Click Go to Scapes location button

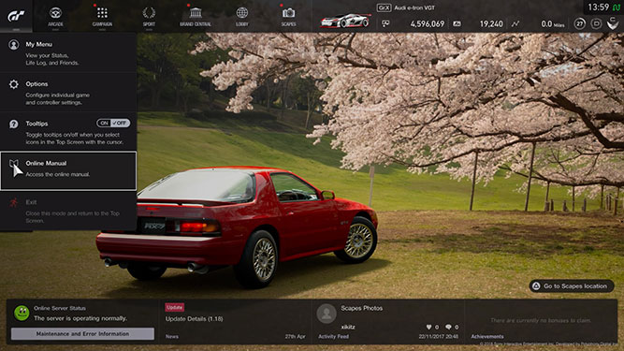click(x=572, y=286)
